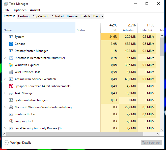Select the WMI Provider Host name
This screenshot has width=166, height=150.
click(27, 72)
